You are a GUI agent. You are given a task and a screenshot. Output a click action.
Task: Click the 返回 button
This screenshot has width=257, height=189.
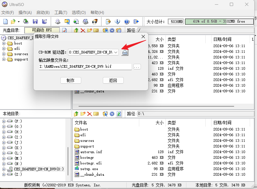pos(113,80)
